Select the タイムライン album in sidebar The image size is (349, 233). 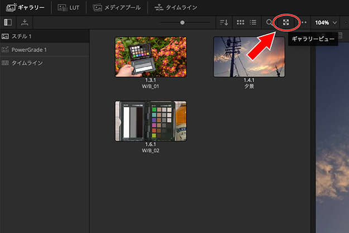click(45, 63)
